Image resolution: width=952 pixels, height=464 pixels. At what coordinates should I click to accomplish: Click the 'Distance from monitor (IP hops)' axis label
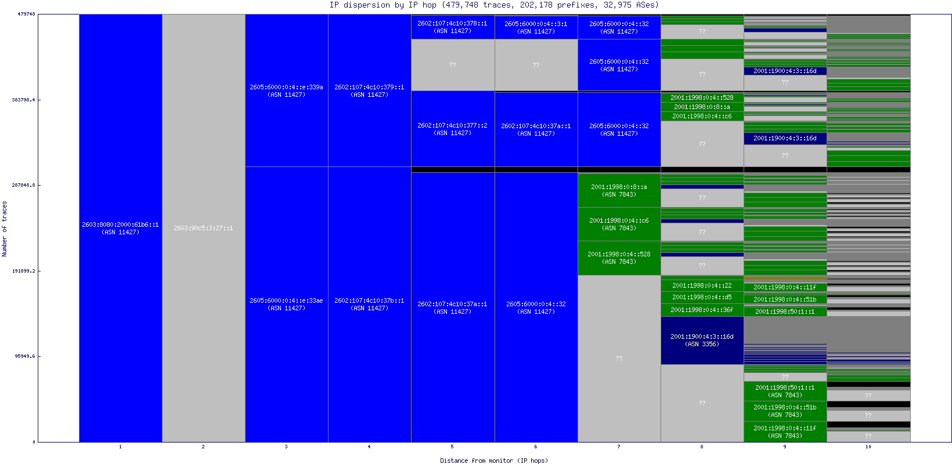(494, 461)
